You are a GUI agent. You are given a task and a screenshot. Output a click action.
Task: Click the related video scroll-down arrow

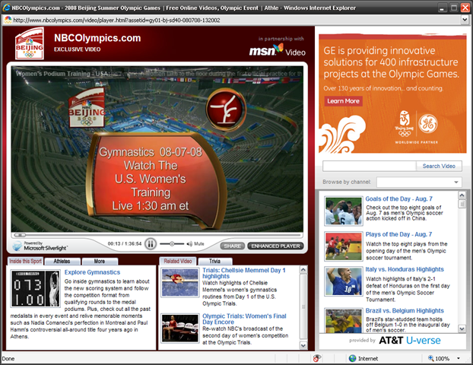(303, 345)
